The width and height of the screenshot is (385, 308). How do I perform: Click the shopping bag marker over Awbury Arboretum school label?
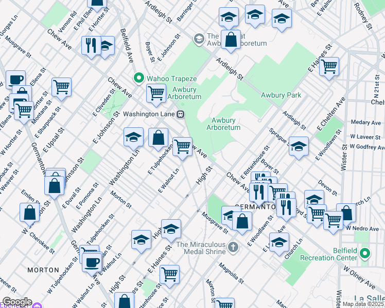pos(231,40)
